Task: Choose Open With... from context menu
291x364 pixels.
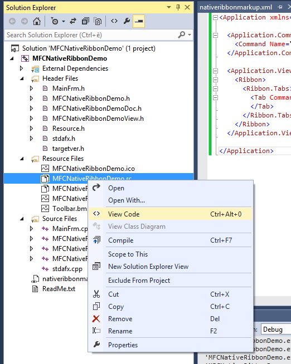Action: pyautogui.click(x=171, y=200)
